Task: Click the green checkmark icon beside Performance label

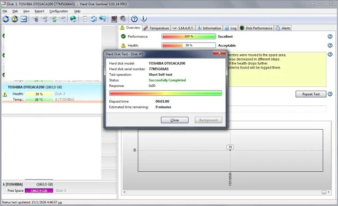Action: [123, 36]
